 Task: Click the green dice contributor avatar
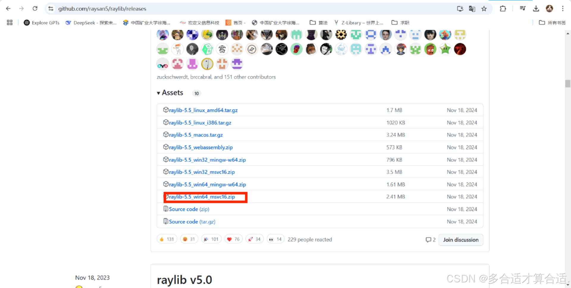(207, 49)
